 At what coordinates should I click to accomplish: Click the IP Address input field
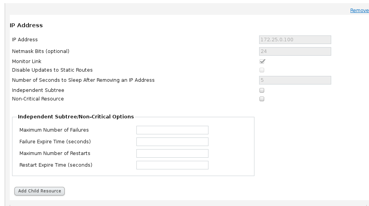pyautogui.click(x=295, y=40)
